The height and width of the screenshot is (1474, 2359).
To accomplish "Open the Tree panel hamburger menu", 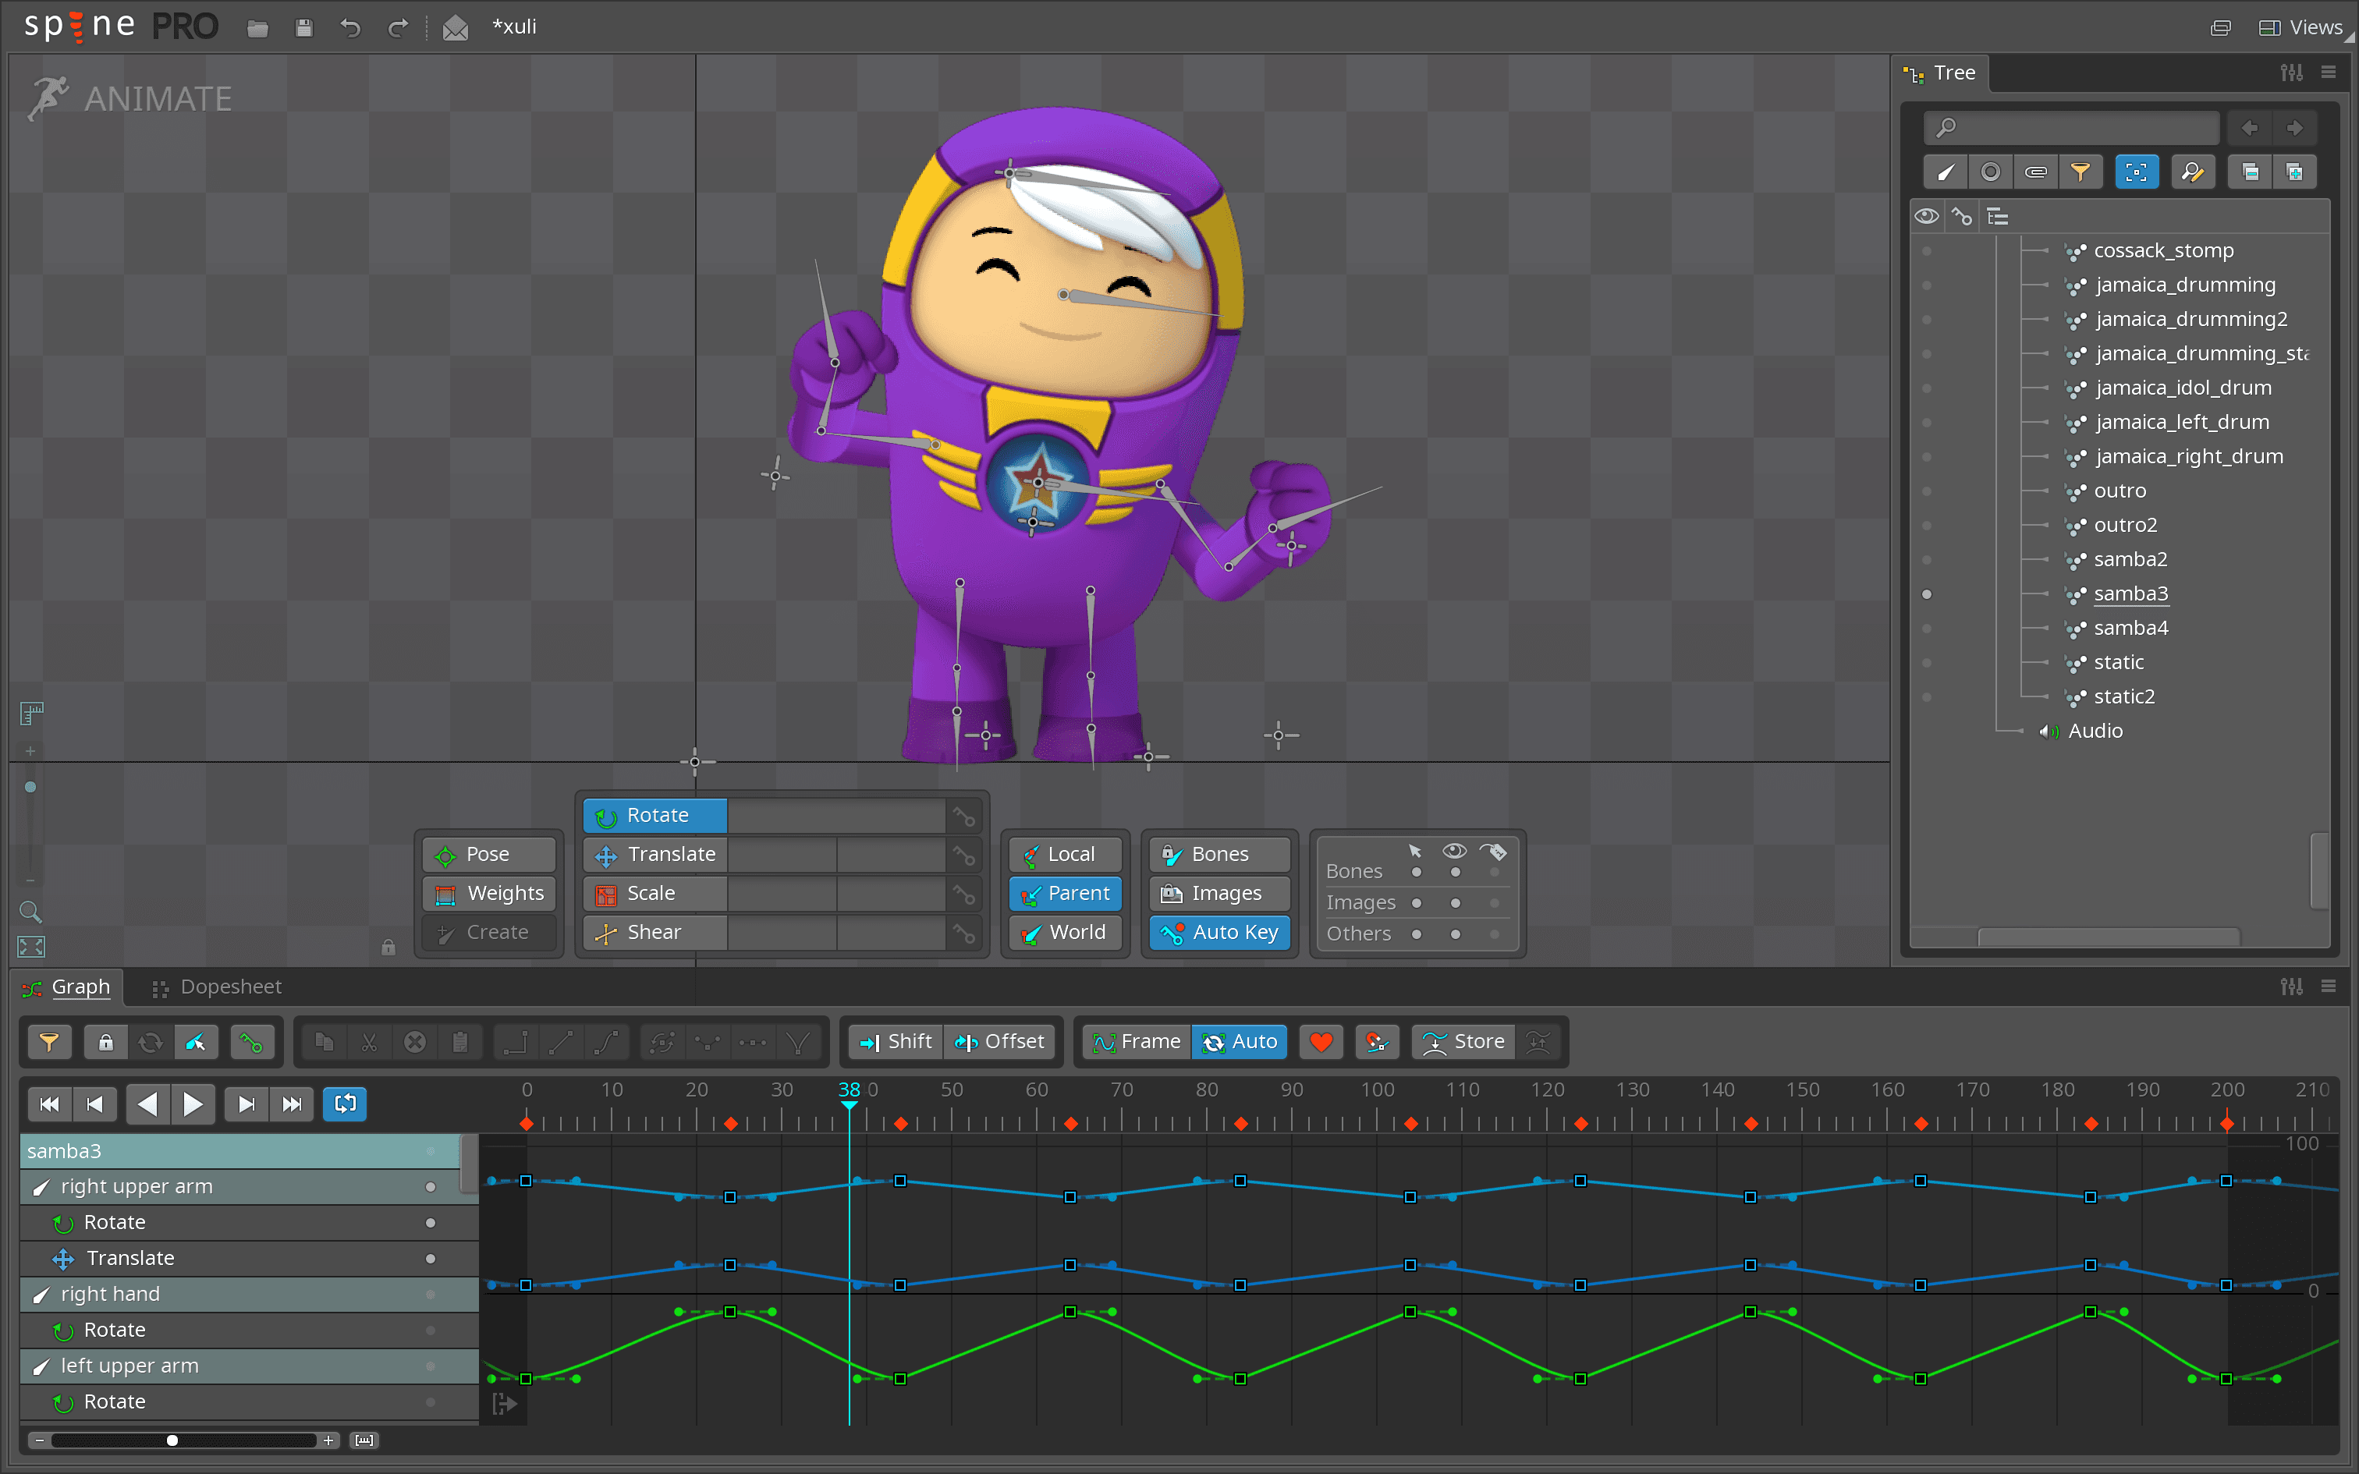I will pos(2329,72).
